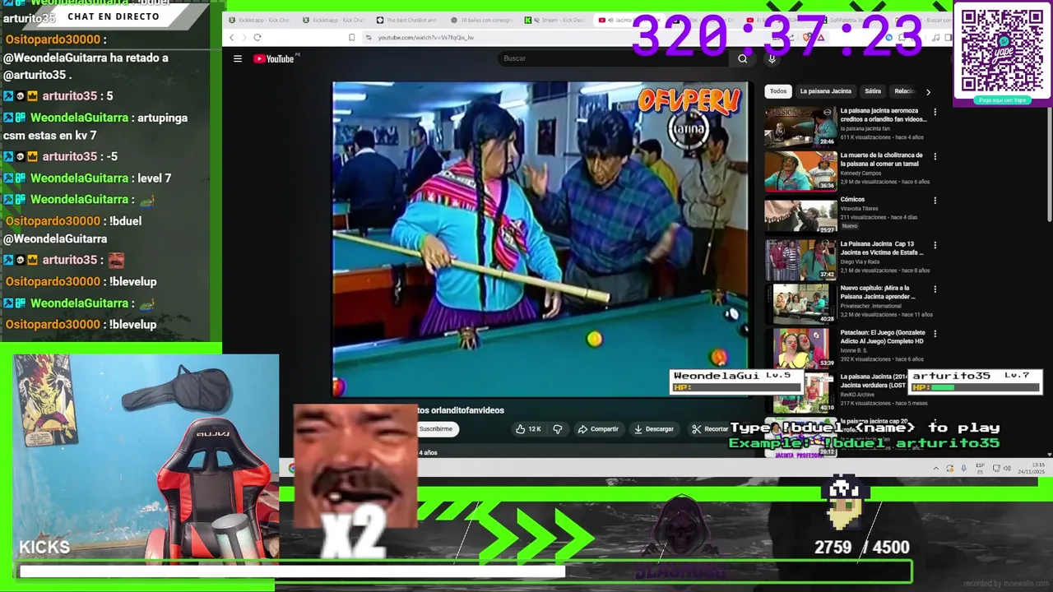Click 'Viravolta Títeres' channel name
Image resolution: width=1053 pixels, height=592 pixels.
[860, 209]
